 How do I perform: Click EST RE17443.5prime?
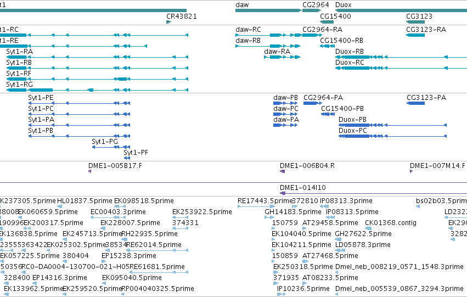tap(265, 201)
